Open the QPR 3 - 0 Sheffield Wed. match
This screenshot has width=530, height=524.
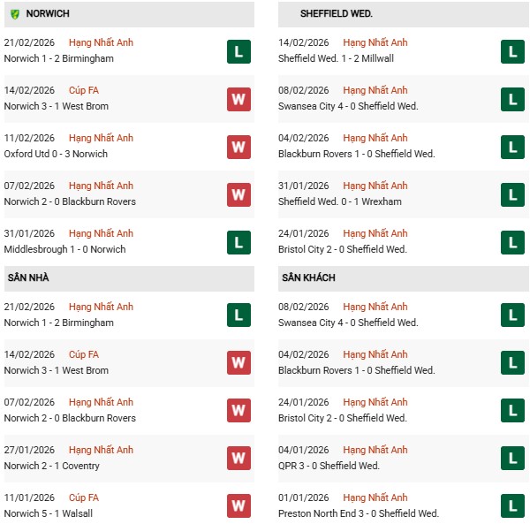329,466
